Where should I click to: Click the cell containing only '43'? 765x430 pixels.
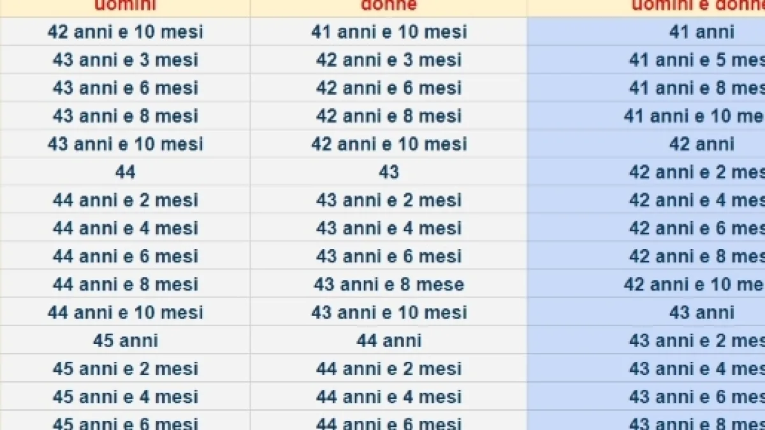[389, 172]
